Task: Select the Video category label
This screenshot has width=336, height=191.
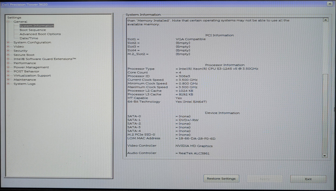Action: [x=19, y=46]
